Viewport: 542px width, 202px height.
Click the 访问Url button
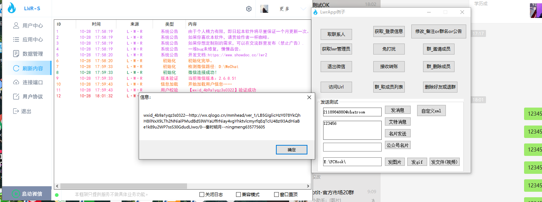coord(336,87)
